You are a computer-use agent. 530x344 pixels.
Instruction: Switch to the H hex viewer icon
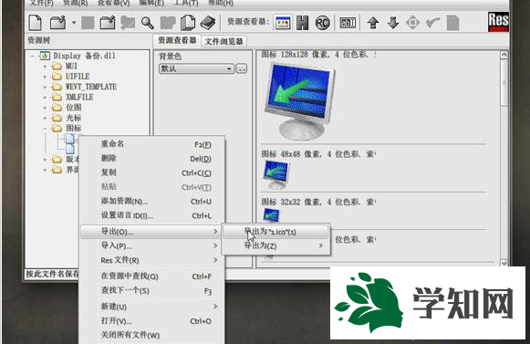pos(302,23)
